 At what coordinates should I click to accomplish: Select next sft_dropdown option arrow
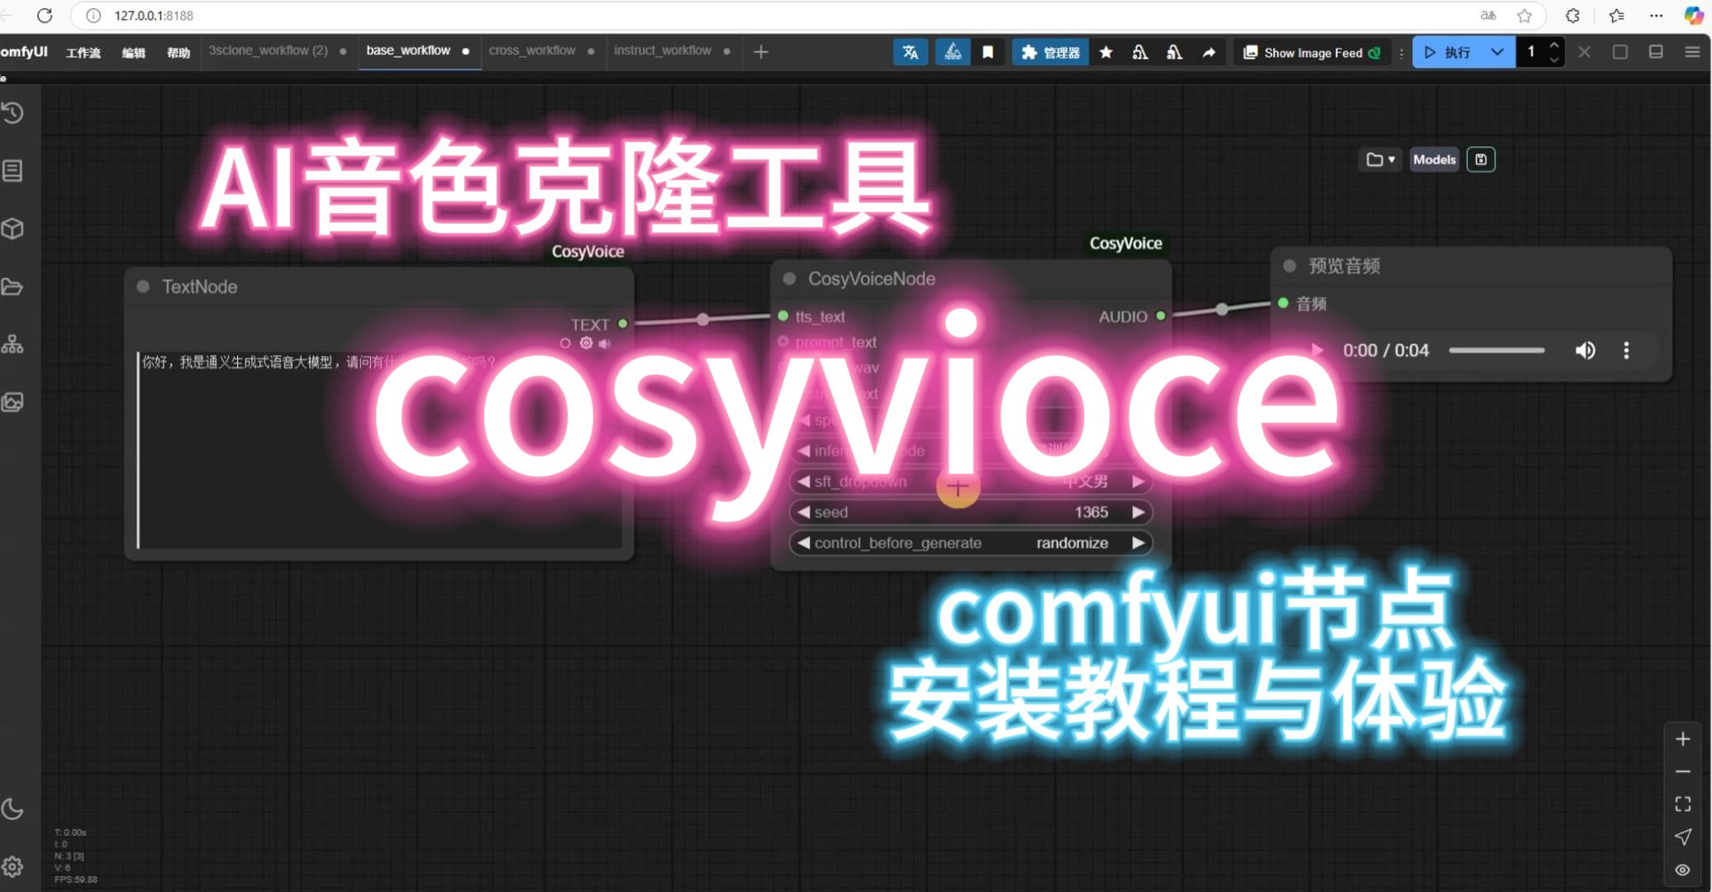click(x=1139, y=482)
